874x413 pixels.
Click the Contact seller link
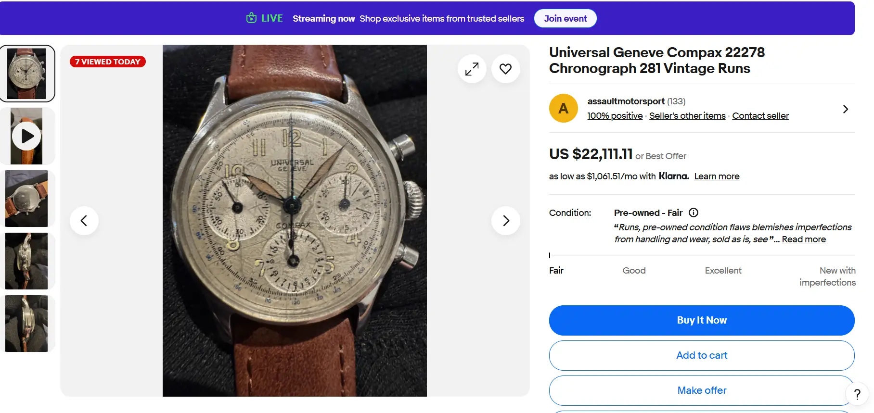[760, 116]
